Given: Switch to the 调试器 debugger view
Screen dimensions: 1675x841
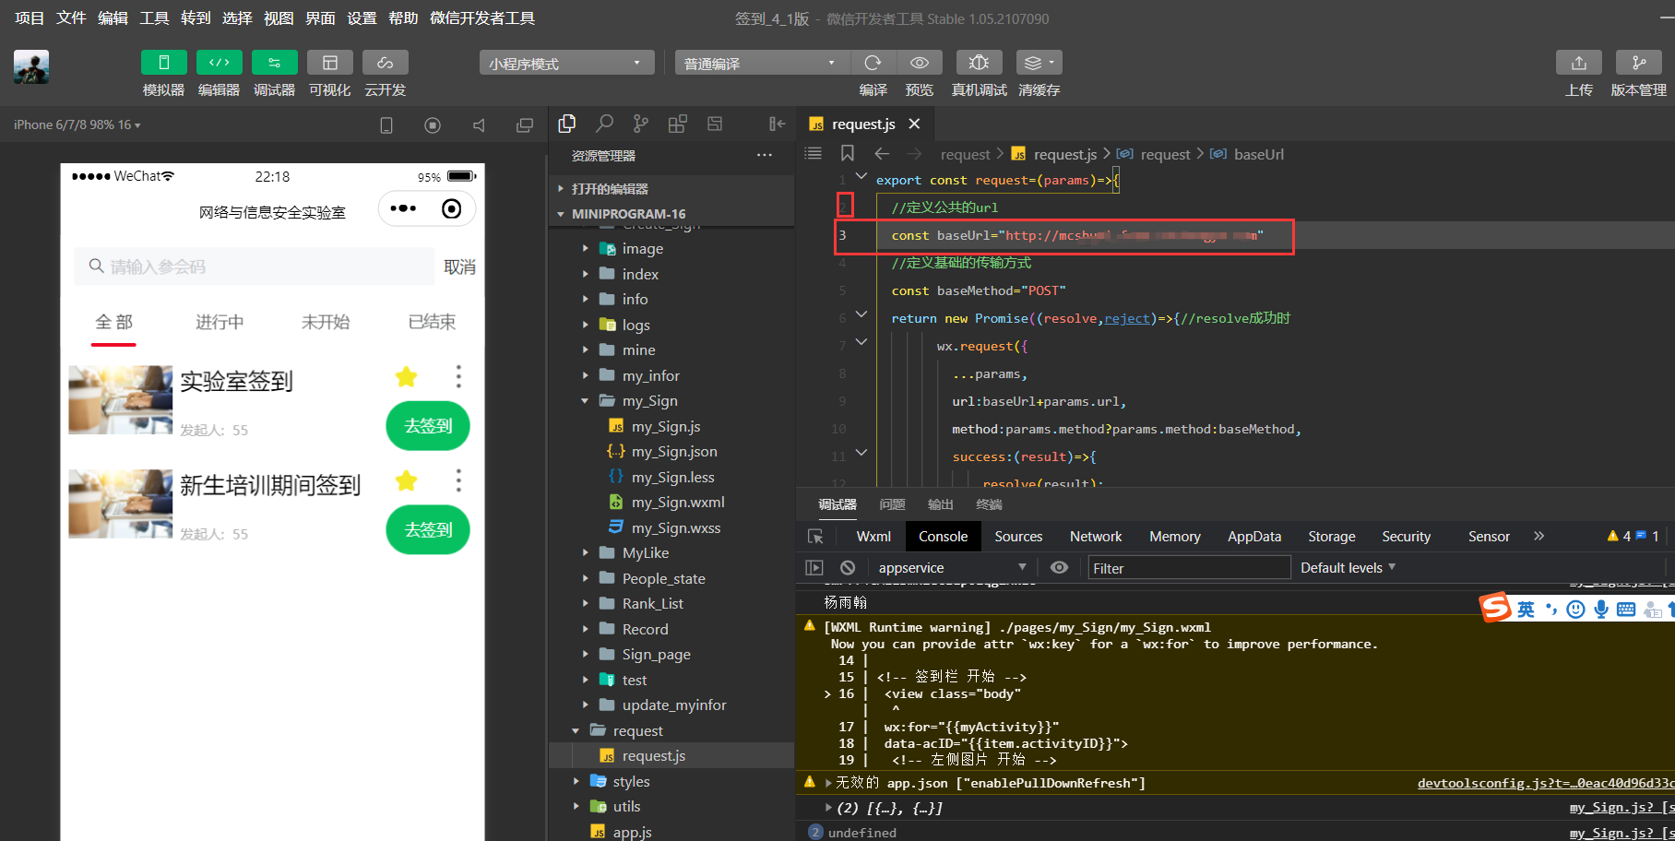Looking at the screenshot, I should pos(274,74).
